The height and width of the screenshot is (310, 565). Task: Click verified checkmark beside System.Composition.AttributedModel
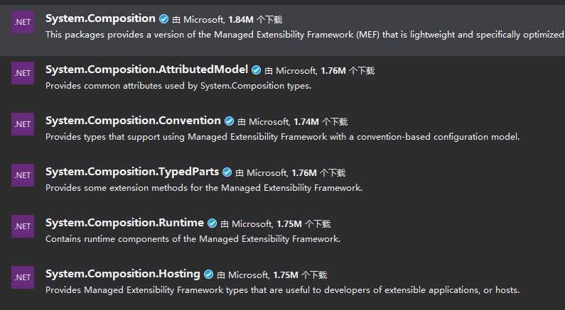coord(256,70)
